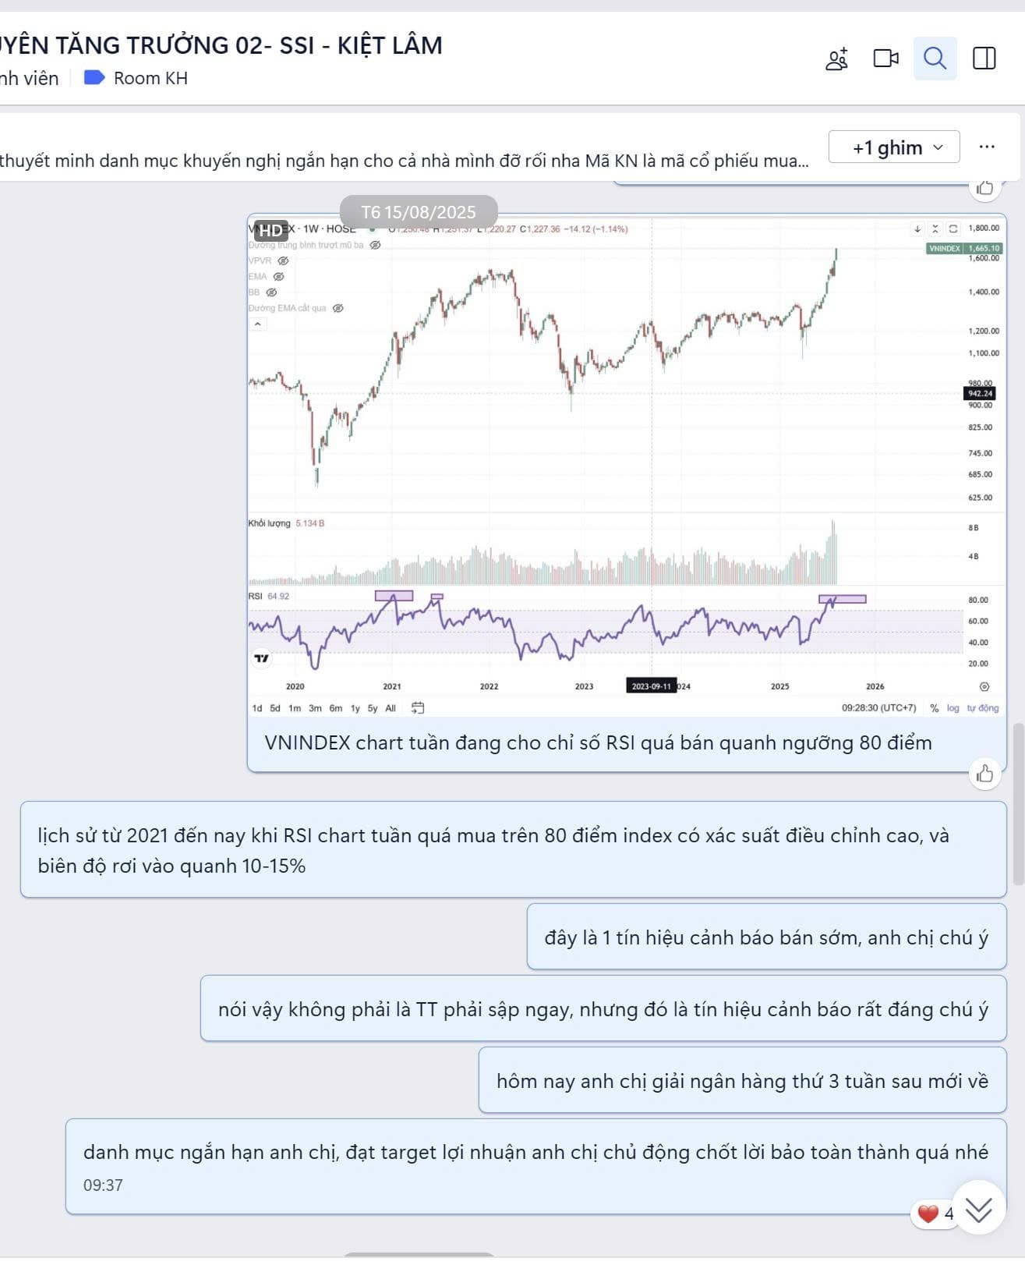Open the Room KH tag label
Image resolution: width=1025 pixels, height=1272 pixels.
tap(136, 78)
